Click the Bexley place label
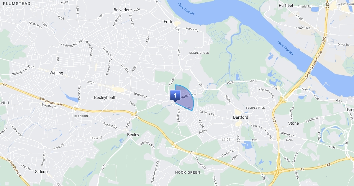The image size is (354, 186). pyautogui.click(x=133, y=135)
